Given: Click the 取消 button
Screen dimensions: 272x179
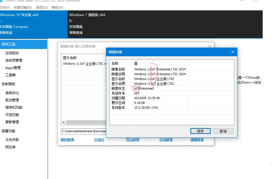Looking at the screenshot, I should [223, 131].
